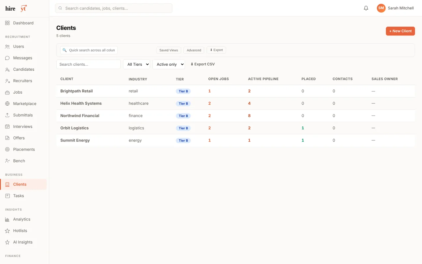Click the Offers document icon

(x=7, y=138)
